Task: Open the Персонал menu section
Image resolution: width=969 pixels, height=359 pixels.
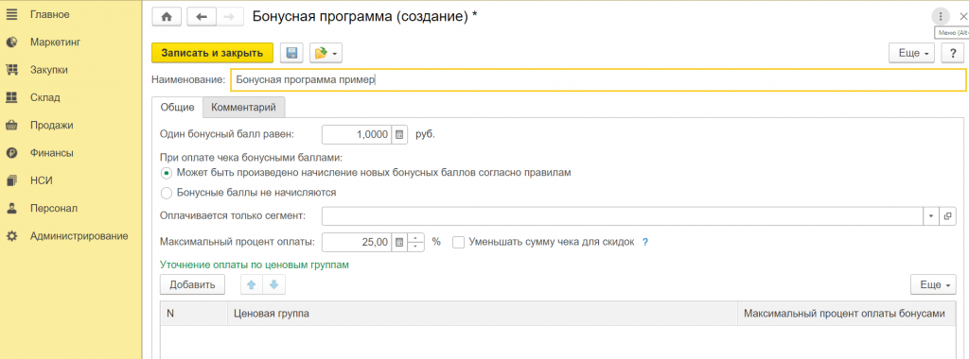Action: (x=54, y=209)
